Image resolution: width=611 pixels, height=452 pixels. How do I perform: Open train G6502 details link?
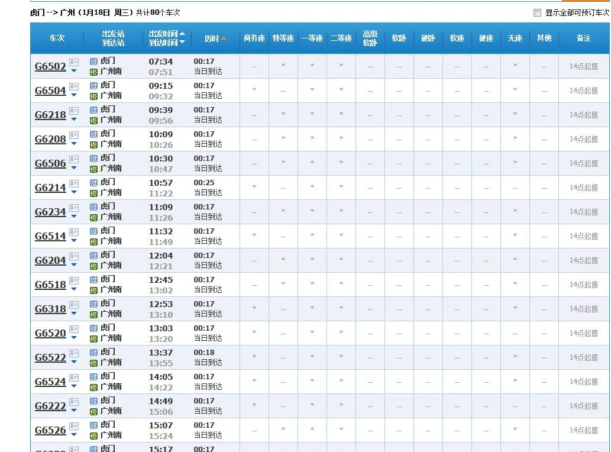click(x=50, y=66)
